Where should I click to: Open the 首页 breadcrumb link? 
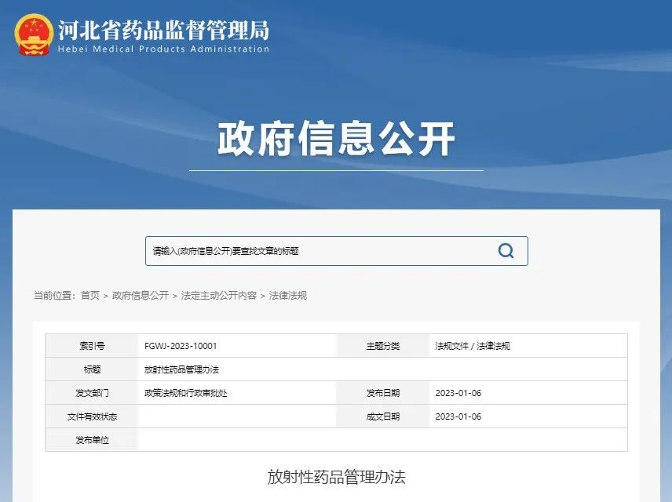(90, 296)
